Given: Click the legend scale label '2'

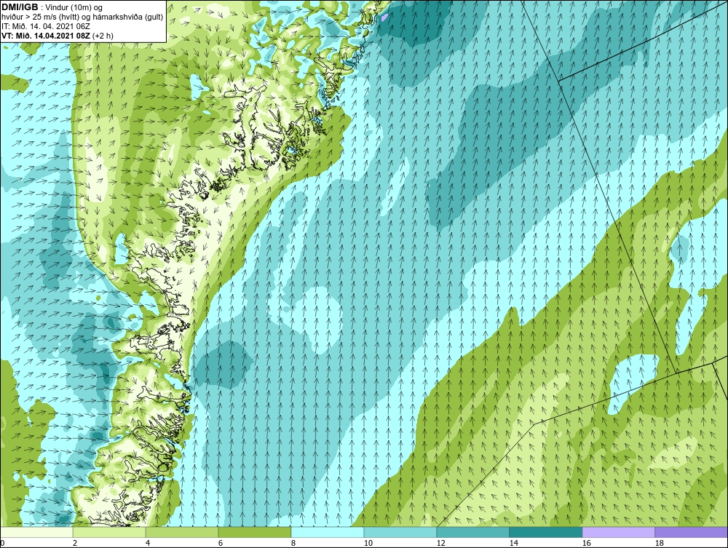Looking at the screenshot, I should [75, 543].
